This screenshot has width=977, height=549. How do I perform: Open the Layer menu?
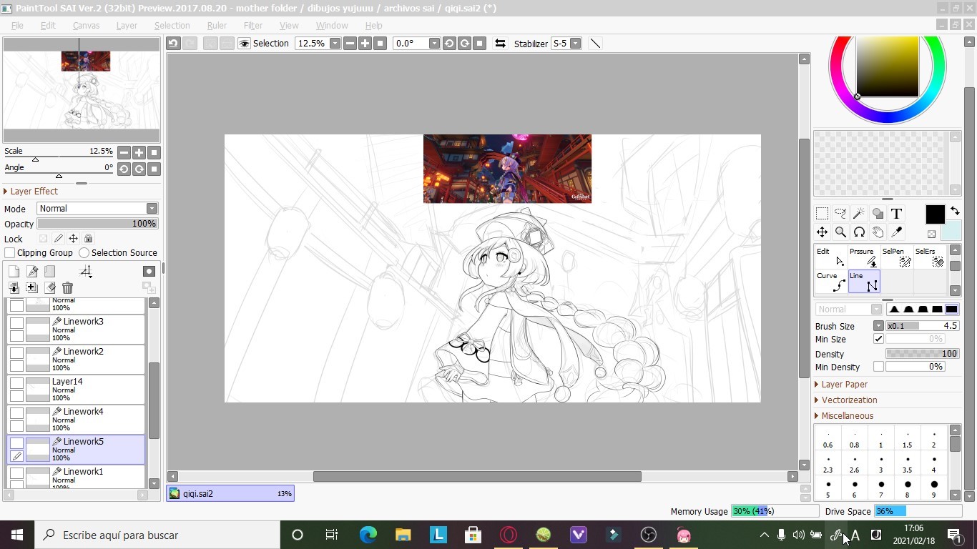(127, 25)
